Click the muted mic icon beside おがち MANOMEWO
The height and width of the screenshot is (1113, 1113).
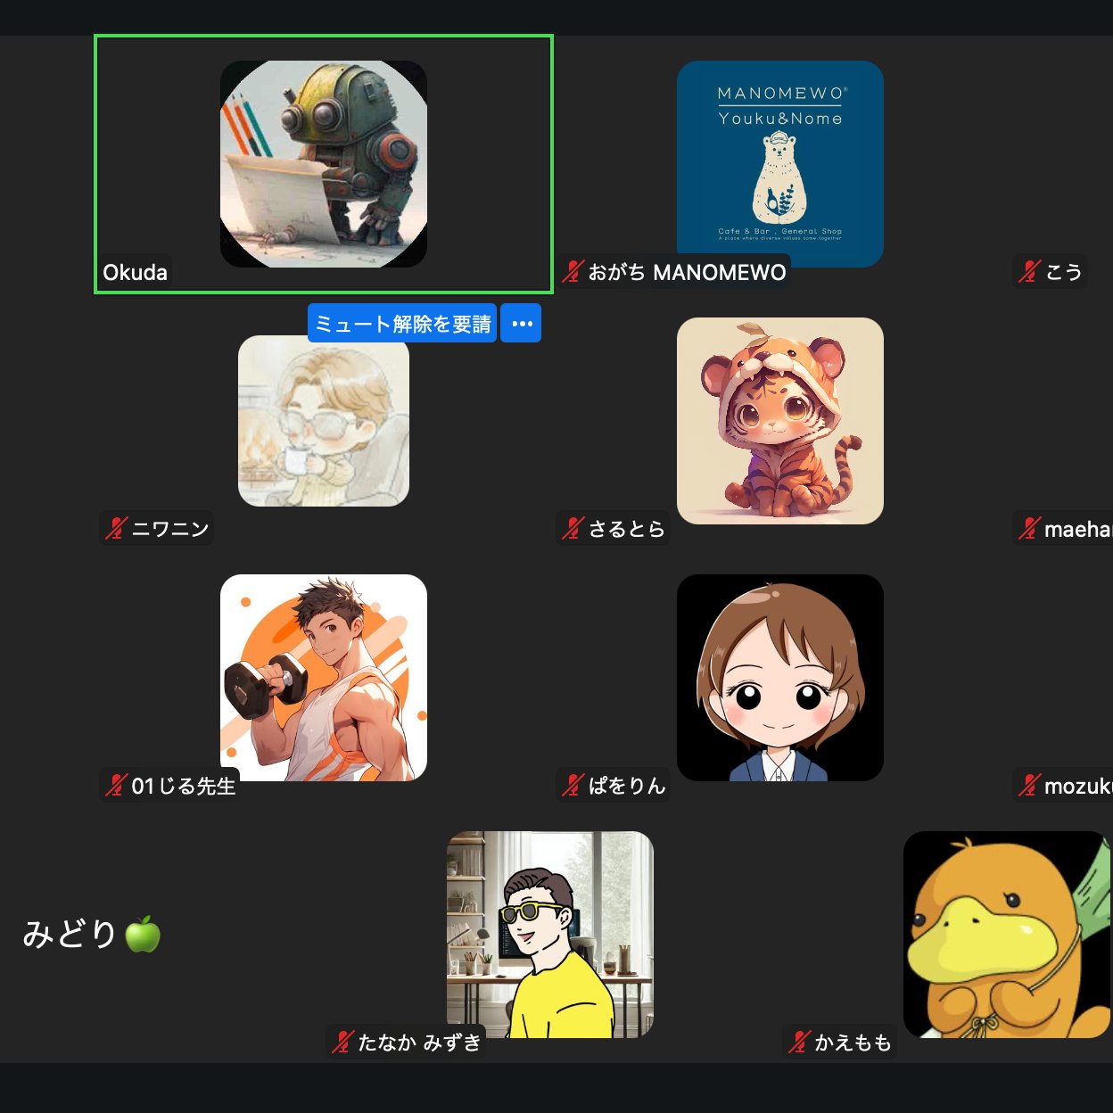pyautogui.click(x=573, y=271)
